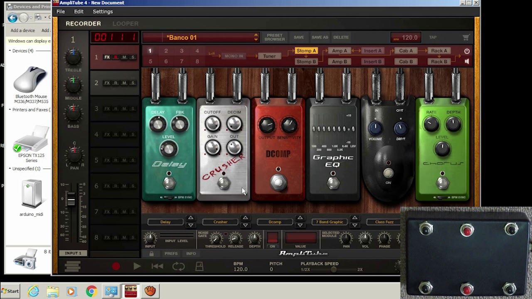Toggle the noise gate ON button
The width and height of the screenshot is (532, 299).
click(x=272, y=239)
